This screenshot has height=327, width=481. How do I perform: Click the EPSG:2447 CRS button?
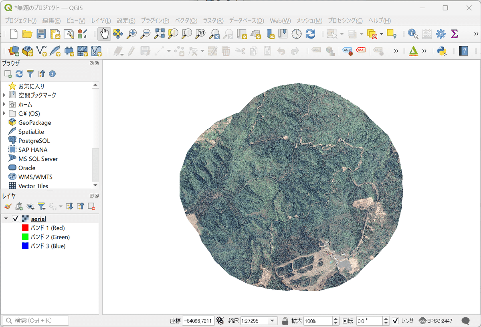tap(436, 321)
